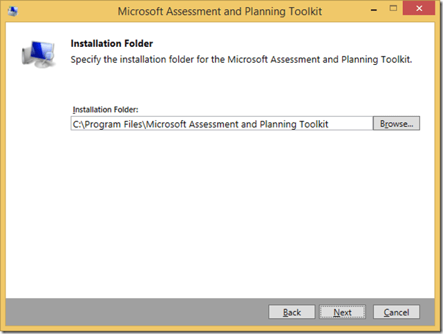Maximize the installer window
The height and width of the screenshot is (334, 443).
[395, 10]
